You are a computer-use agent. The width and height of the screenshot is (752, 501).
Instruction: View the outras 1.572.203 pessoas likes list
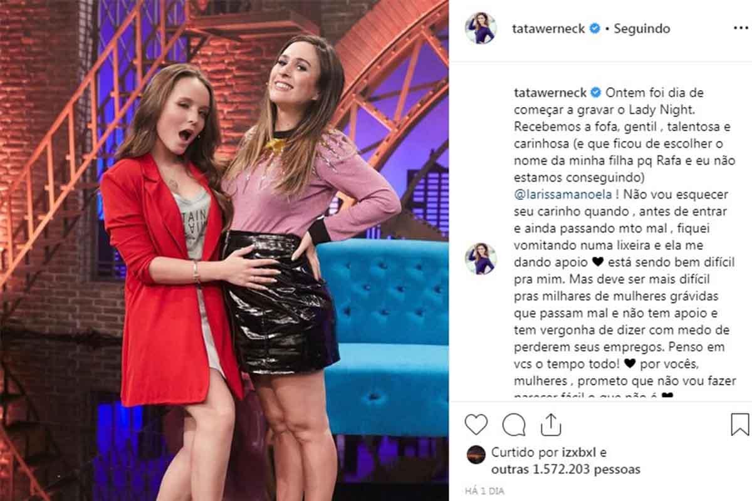(566, 469)
